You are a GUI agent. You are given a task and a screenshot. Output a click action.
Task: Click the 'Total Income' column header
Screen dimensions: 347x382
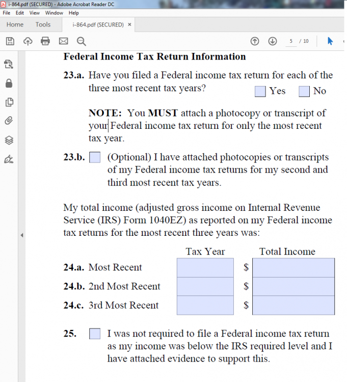coord(287,252)
